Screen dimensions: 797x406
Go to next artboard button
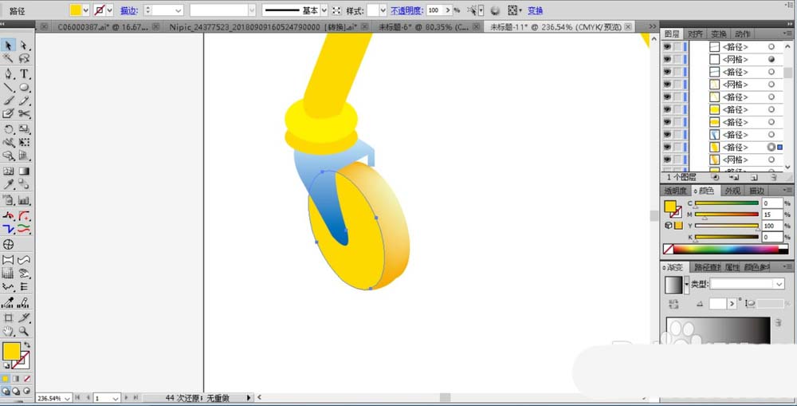[127, 397]
